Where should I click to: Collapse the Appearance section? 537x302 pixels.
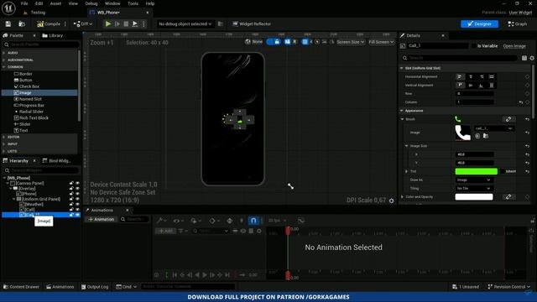[x=402, y=111]
